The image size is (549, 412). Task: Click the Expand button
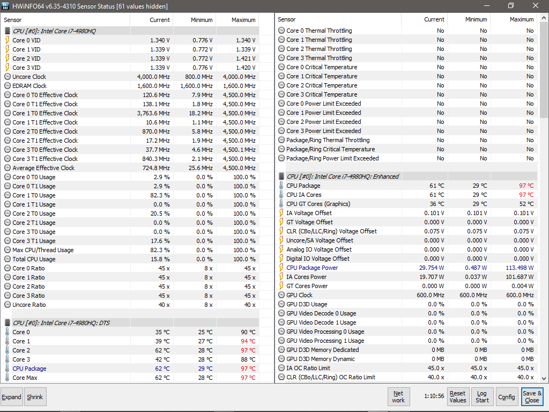[12, 397]
